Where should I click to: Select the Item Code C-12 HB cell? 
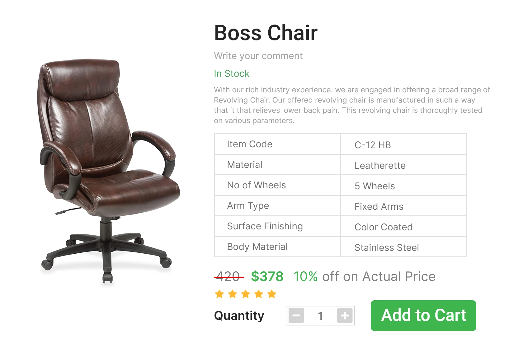tap(403, 144)
